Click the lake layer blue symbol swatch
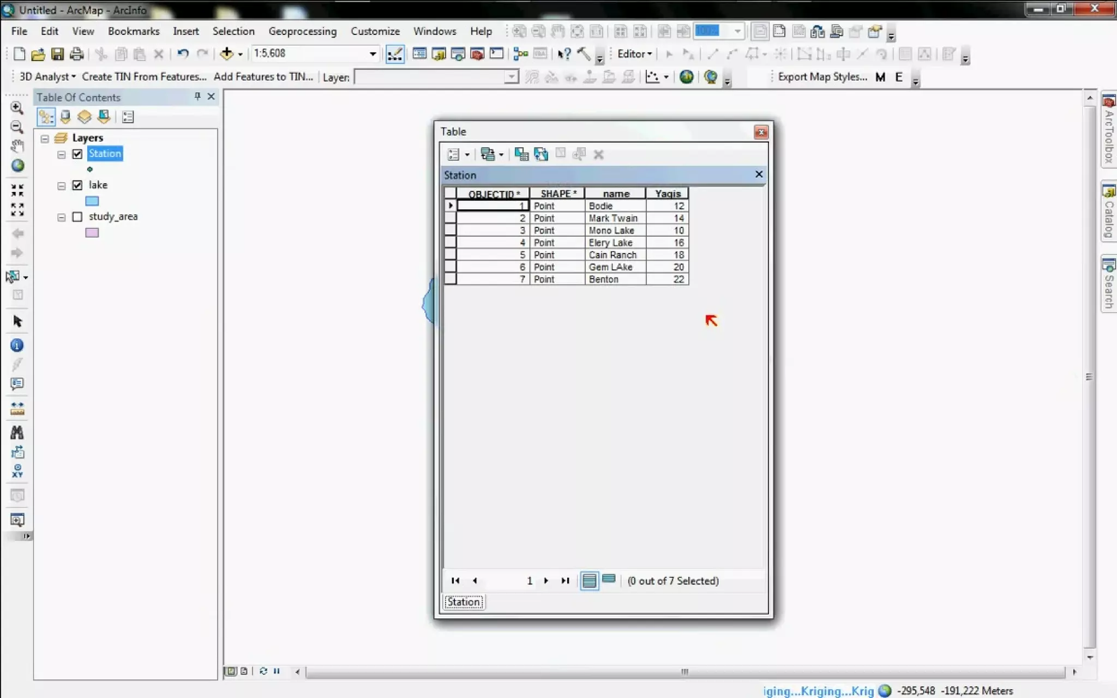 coord(92,201)
